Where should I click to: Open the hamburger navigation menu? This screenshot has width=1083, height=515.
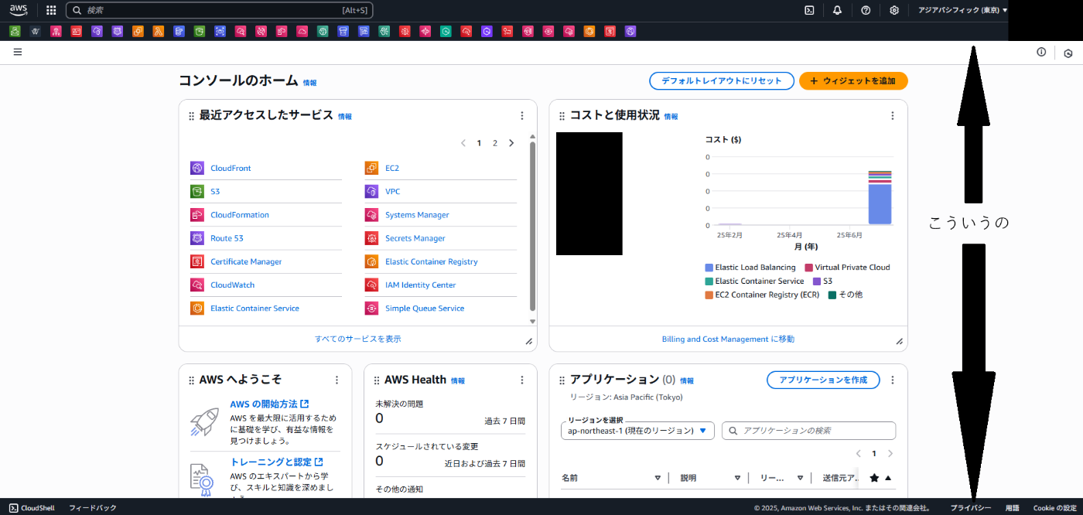click(x=18, y=52)
